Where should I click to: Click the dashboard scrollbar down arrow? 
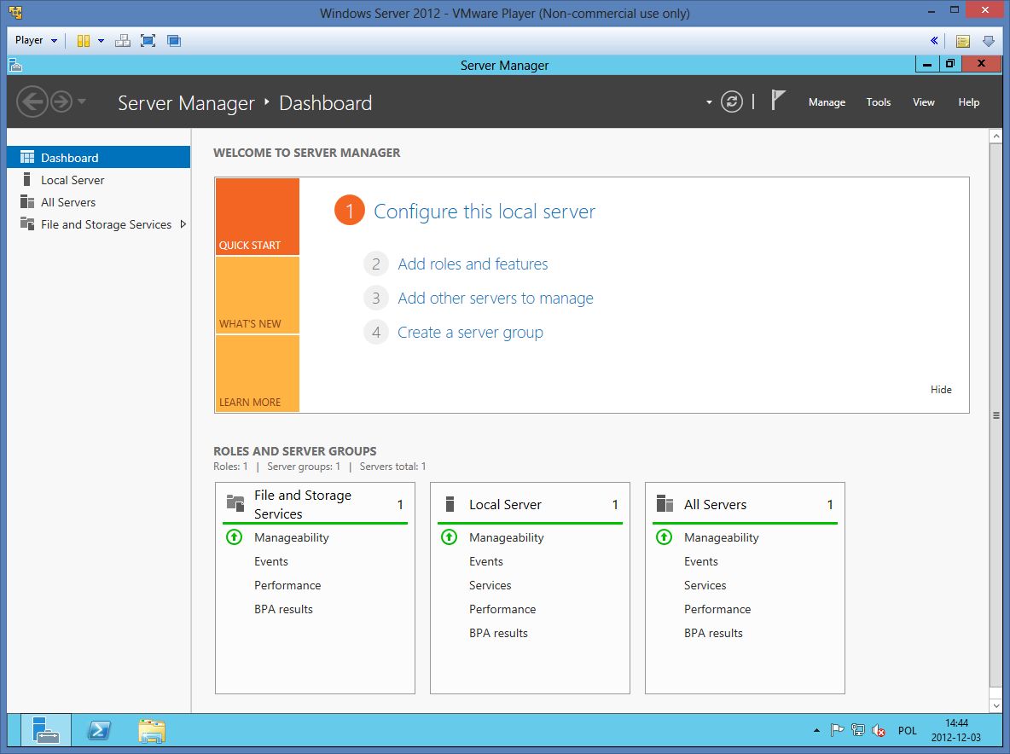click(995, 705)
